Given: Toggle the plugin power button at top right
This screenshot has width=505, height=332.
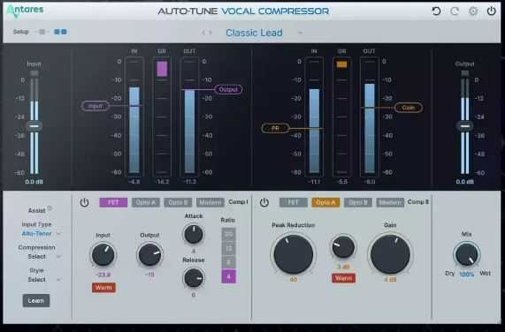Looking at the screenshot, I should pos(491,11).
